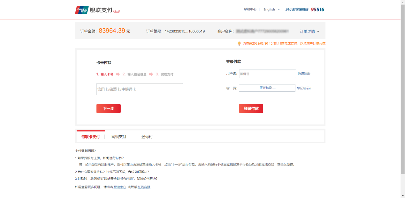Expand the 订单详情 order details
The height and width of the screenshot is (198, 405).
(x=309, y=32)
